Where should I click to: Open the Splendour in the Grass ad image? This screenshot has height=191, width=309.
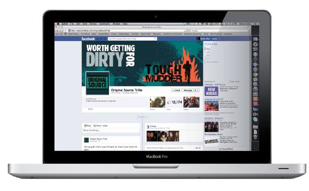click(x=212, y=141)
